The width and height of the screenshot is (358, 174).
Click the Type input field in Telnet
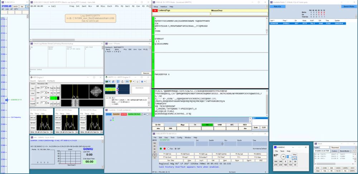tap(324, 147)
